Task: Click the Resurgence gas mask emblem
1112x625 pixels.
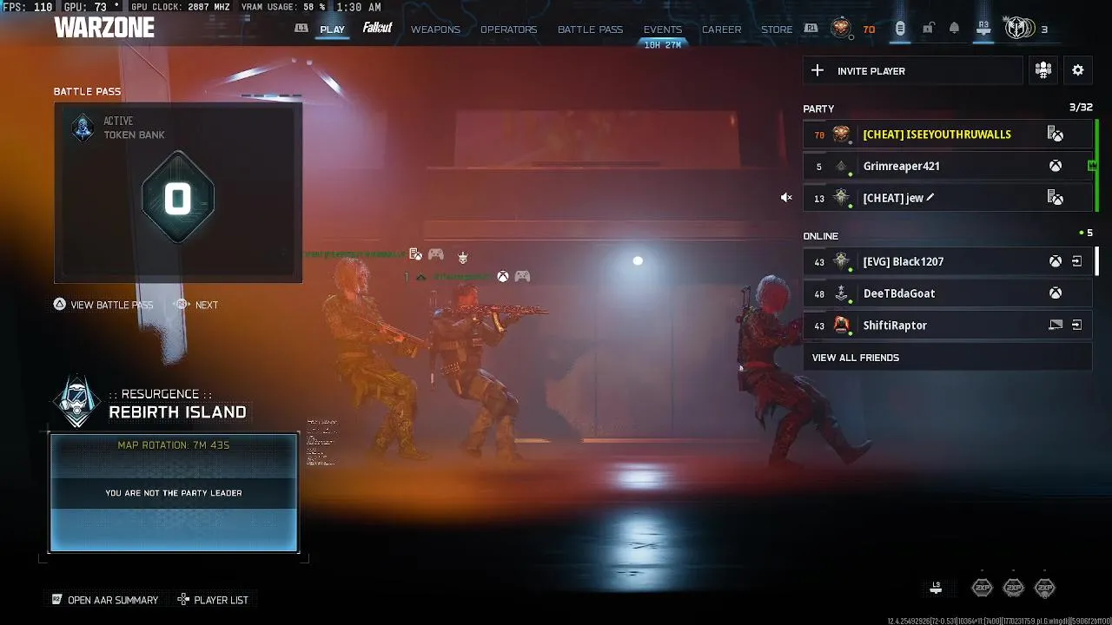Action: tap(77, 401)
